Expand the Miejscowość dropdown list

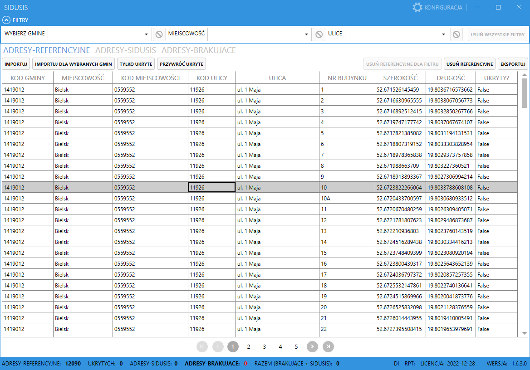306,34
